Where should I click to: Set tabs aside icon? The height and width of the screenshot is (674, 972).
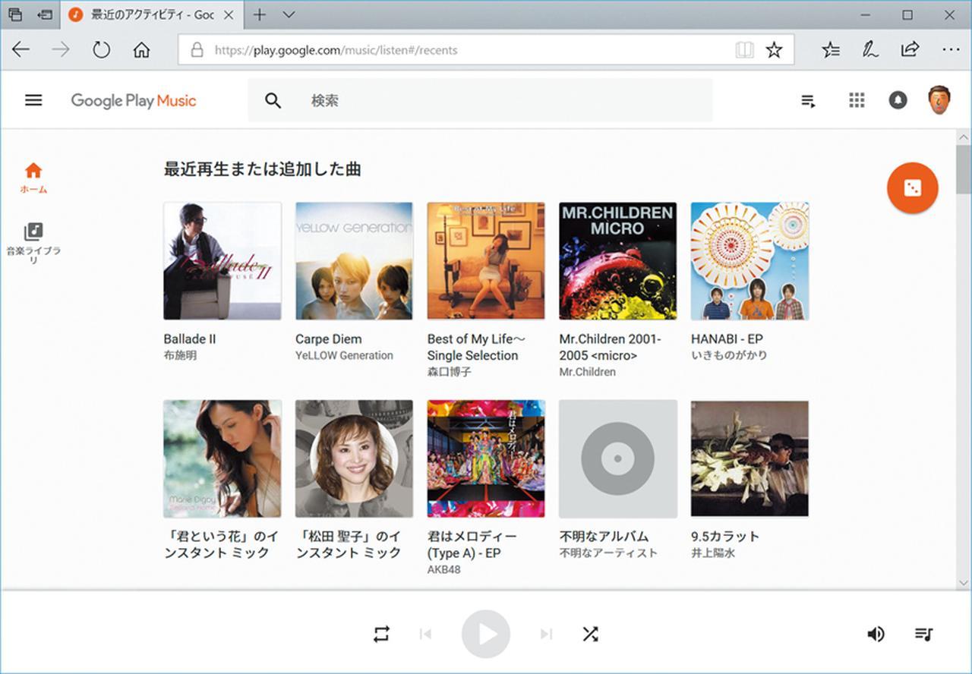tap(46, 14)
